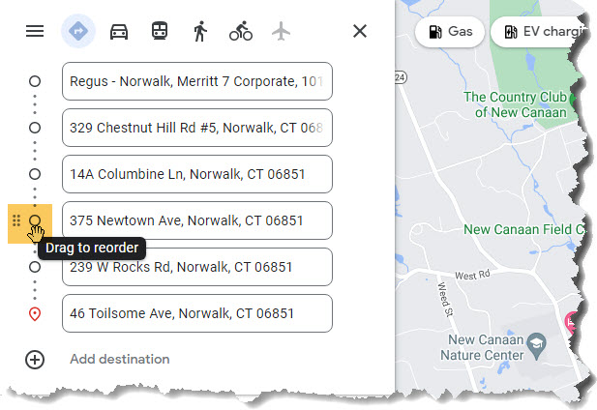Close the directions panel
This screenshot has height=410, width=597.
(360, 31)
